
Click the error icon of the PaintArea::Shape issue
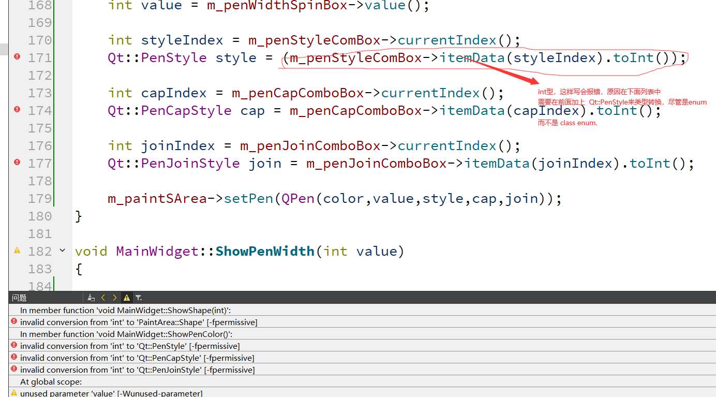tap(14, 321)
